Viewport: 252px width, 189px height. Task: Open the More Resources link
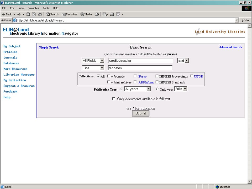pyautogui.click(x=15, y=69)
